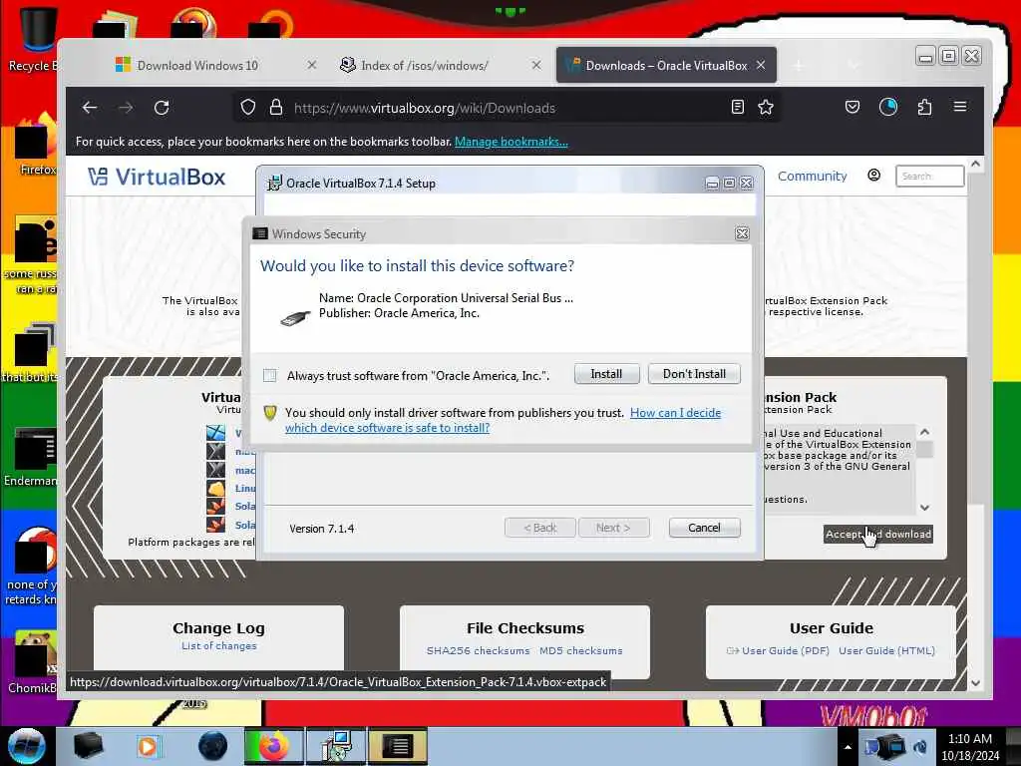Click Accept and download button
Image resolution: width=1021 pixels, height=766 pixels.
tap(877, 535)
